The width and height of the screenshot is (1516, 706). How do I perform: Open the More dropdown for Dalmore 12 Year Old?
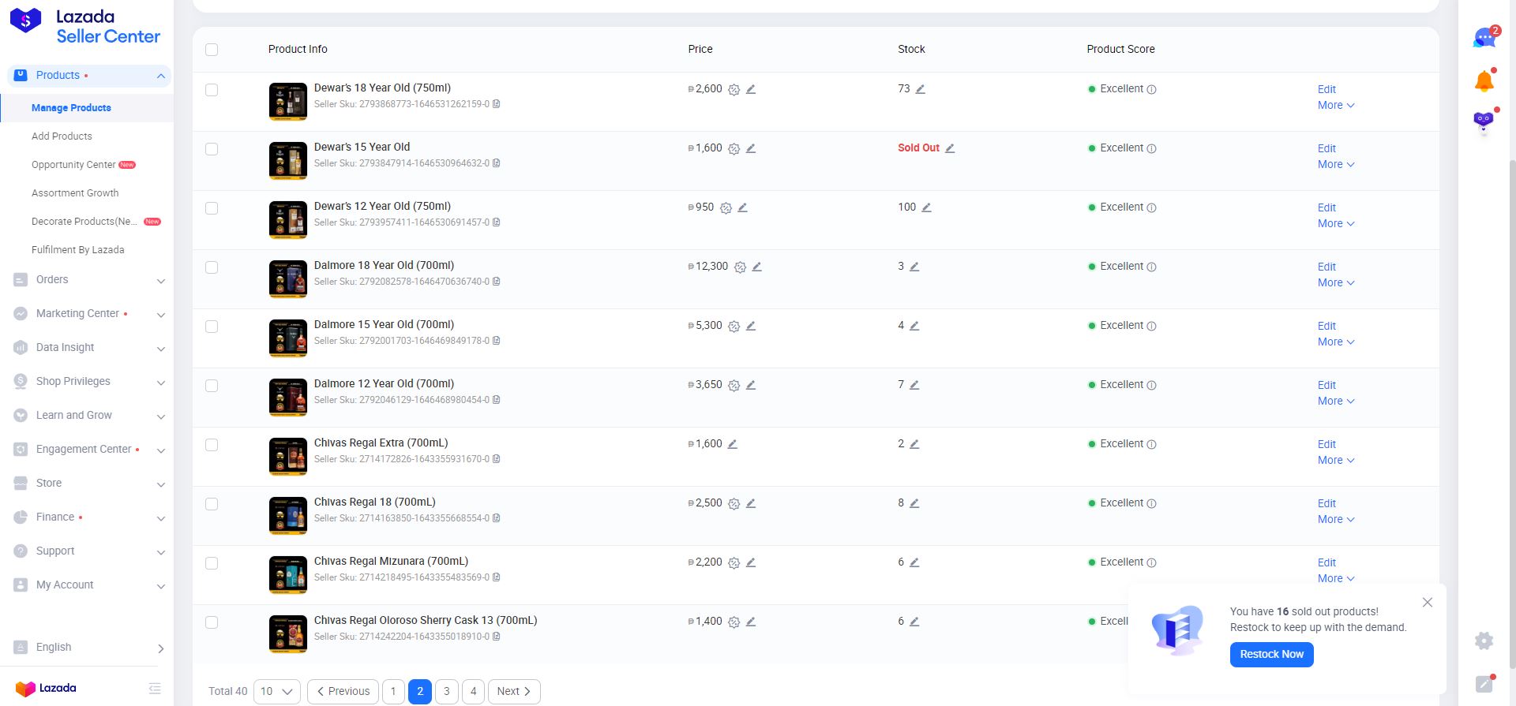click(1335, 401)
